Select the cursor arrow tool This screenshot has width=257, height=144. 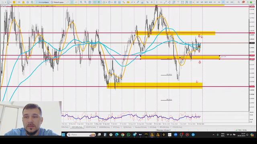point(147,2)
